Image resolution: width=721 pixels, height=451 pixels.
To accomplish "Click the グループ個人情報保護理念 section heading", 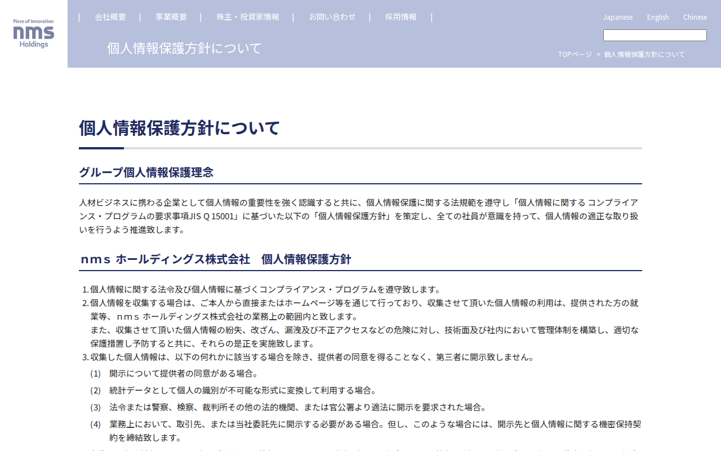I will click(x=146, y=173).
